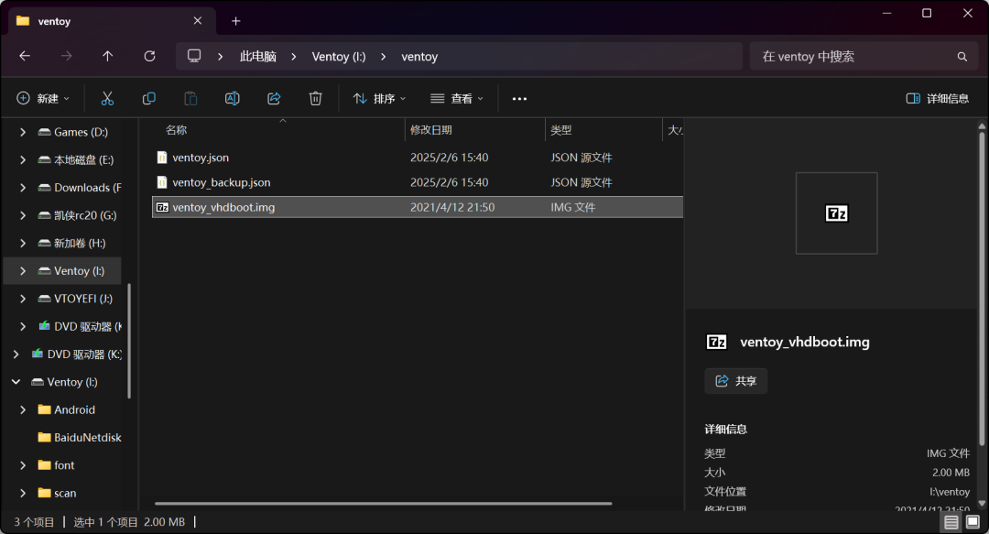The width and height of the screenshot is (989, 534).
Task: Switch to details list view in status bar
Action: point(951,522)
